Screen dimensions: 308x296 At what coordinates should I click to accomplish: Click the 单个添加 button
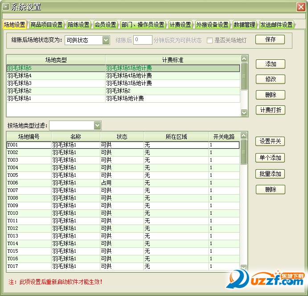point(270,158)
